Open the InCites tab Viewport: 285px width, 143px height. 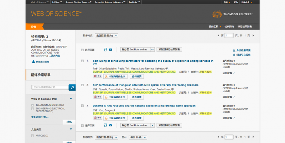(x=57, y=2)
